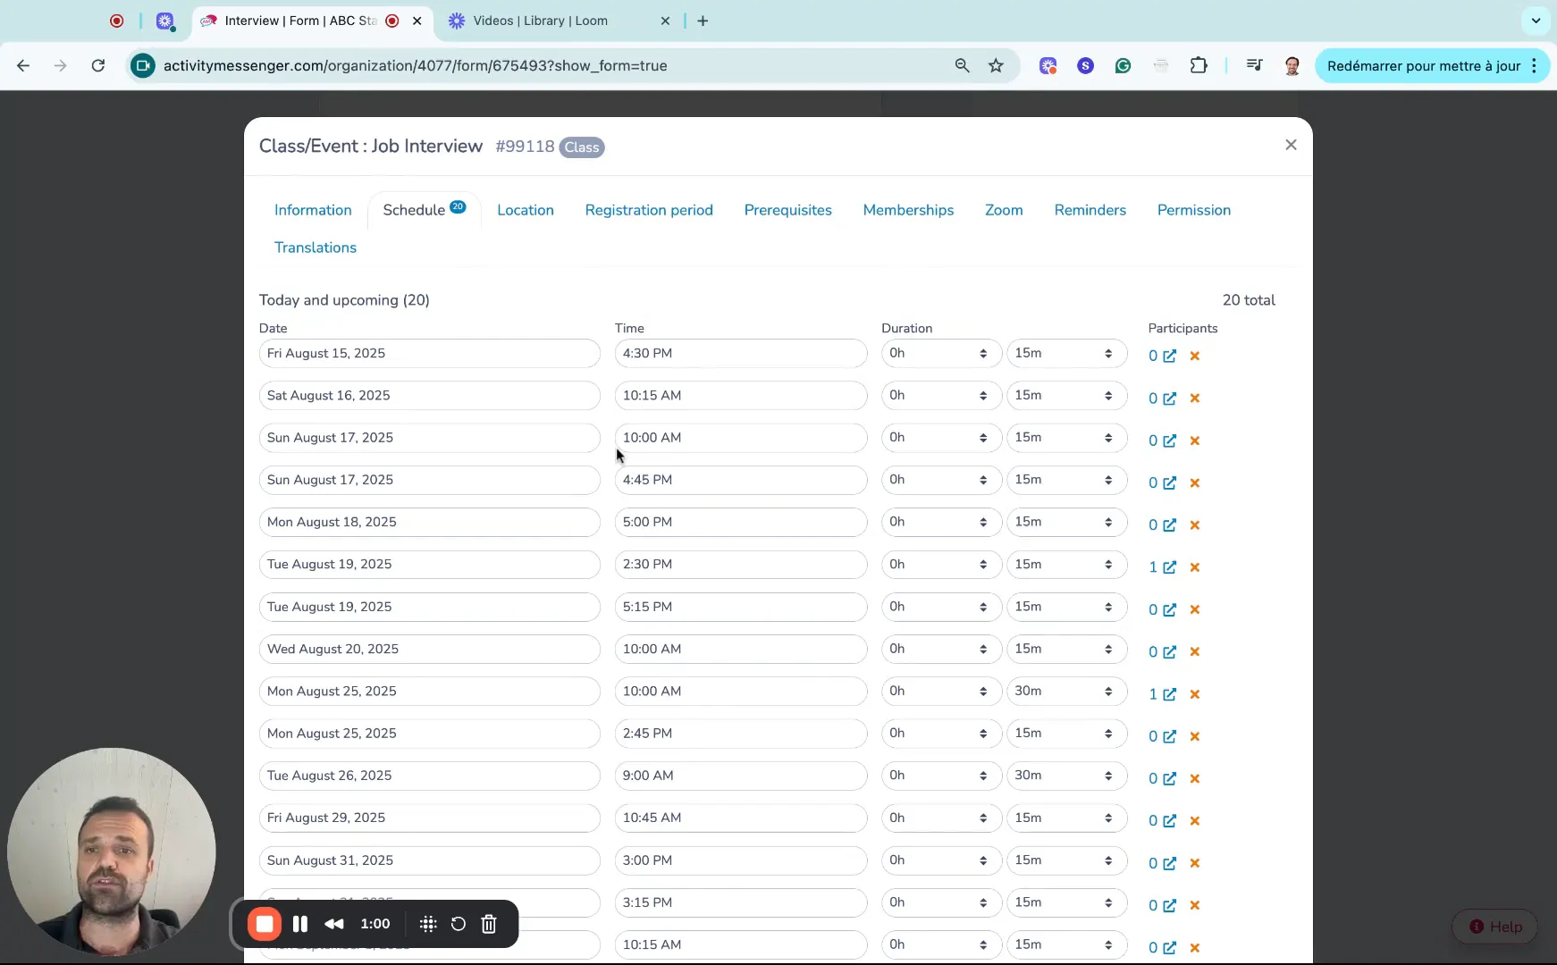
Task: Open minutes dropdown for Fri August 15 row
Action: pos(1066,353)
